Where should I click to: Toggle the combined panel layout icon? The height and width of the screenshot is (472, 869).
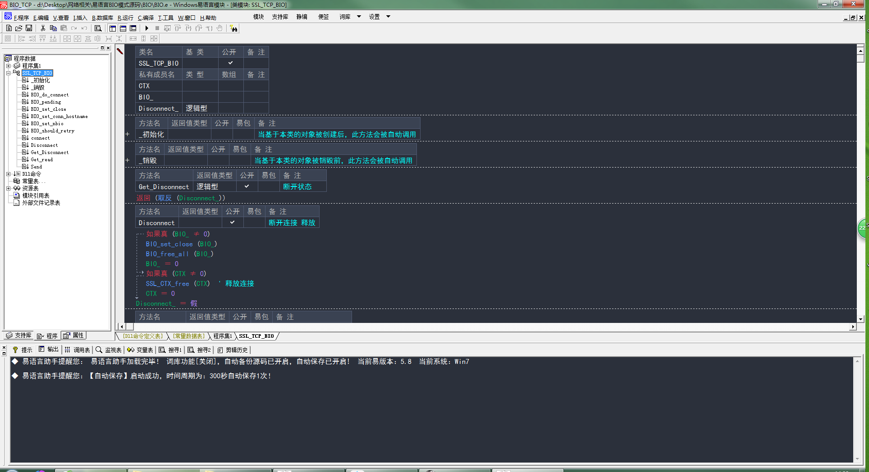[133, 28]
